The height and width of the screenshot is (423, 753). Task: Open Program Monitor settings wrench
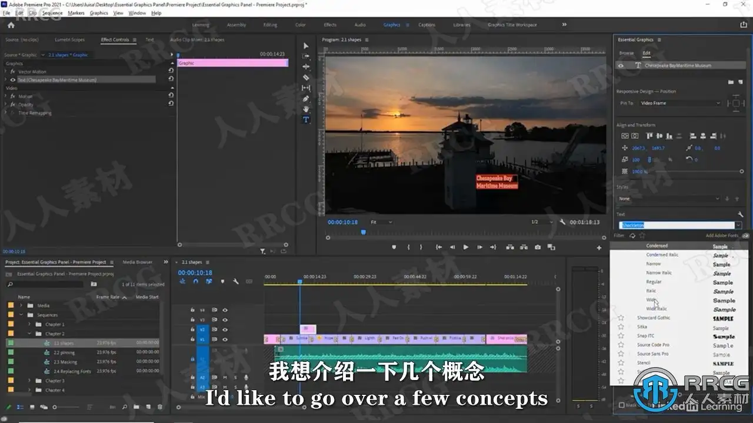click(x=563, y=222)
